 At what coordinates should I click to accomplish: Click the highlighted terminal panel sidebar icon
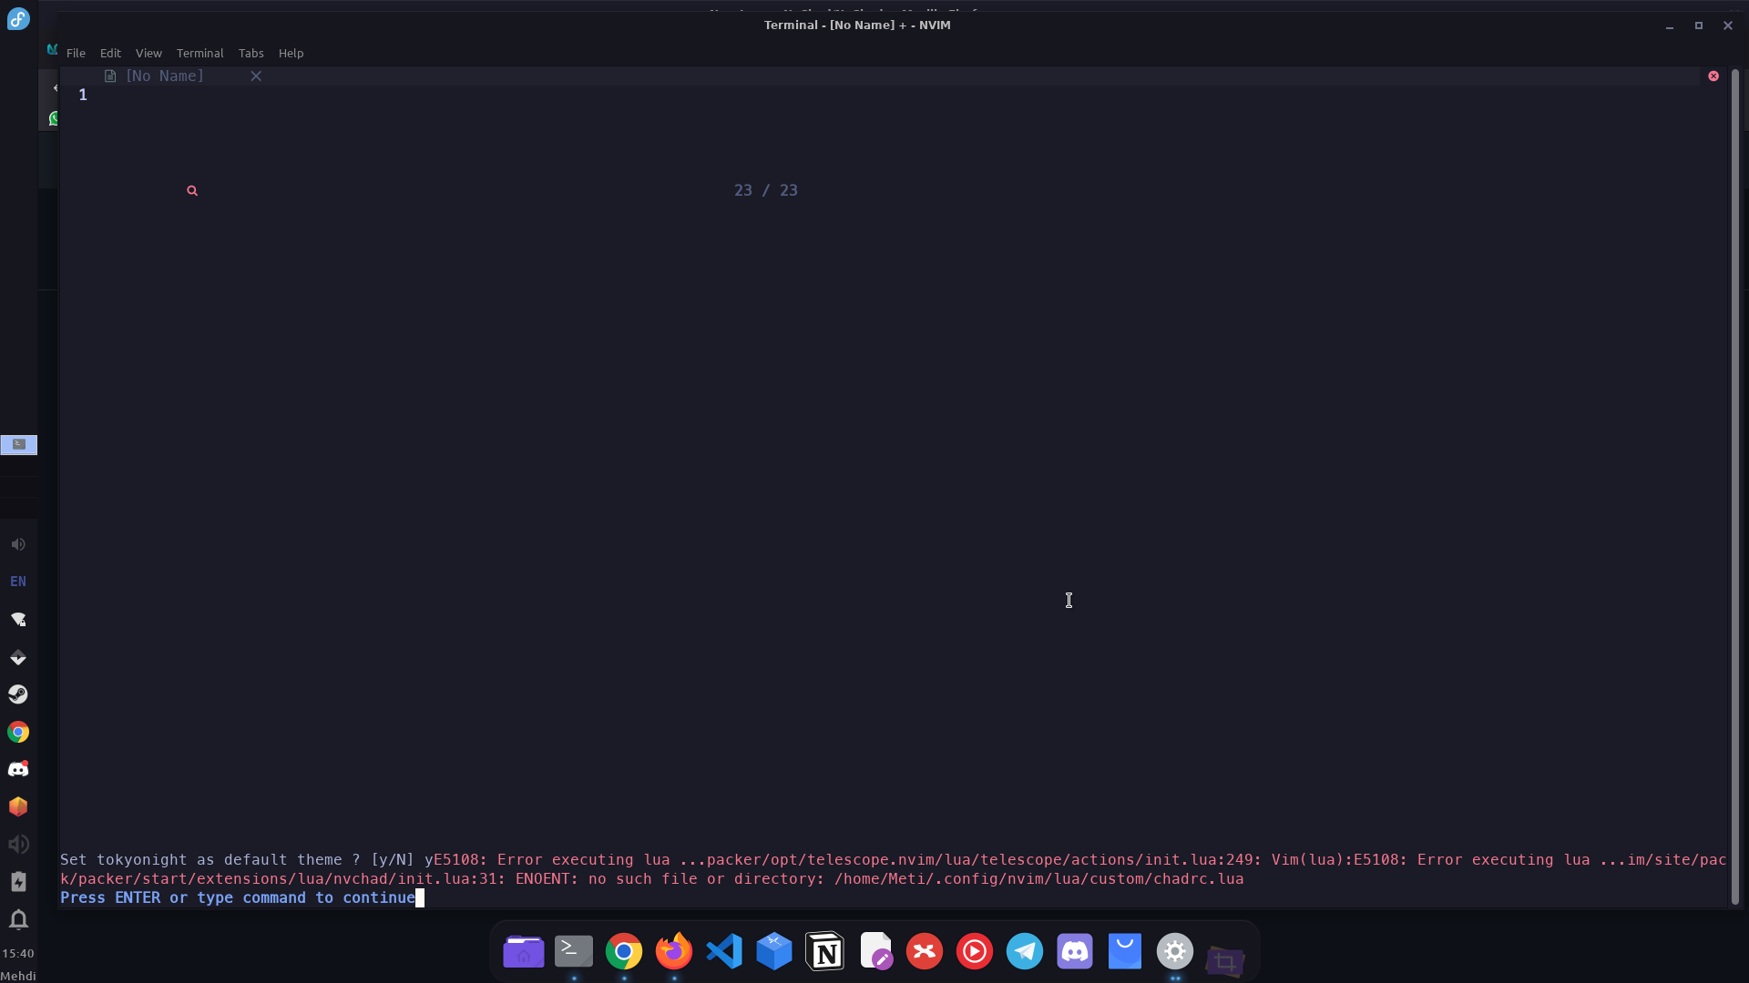tap(19, 445)
